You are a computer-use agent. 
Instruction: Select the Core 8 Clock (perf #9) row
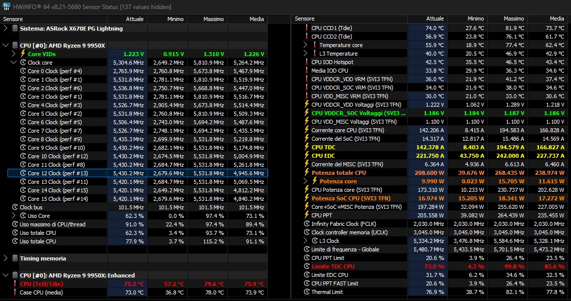[x=138, y=139]
